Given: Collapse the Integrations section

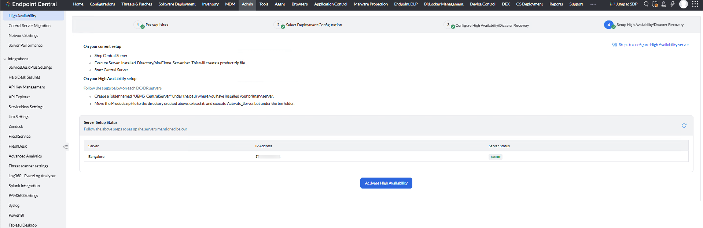Looking at the screenshot, I should tap(5, 59).
